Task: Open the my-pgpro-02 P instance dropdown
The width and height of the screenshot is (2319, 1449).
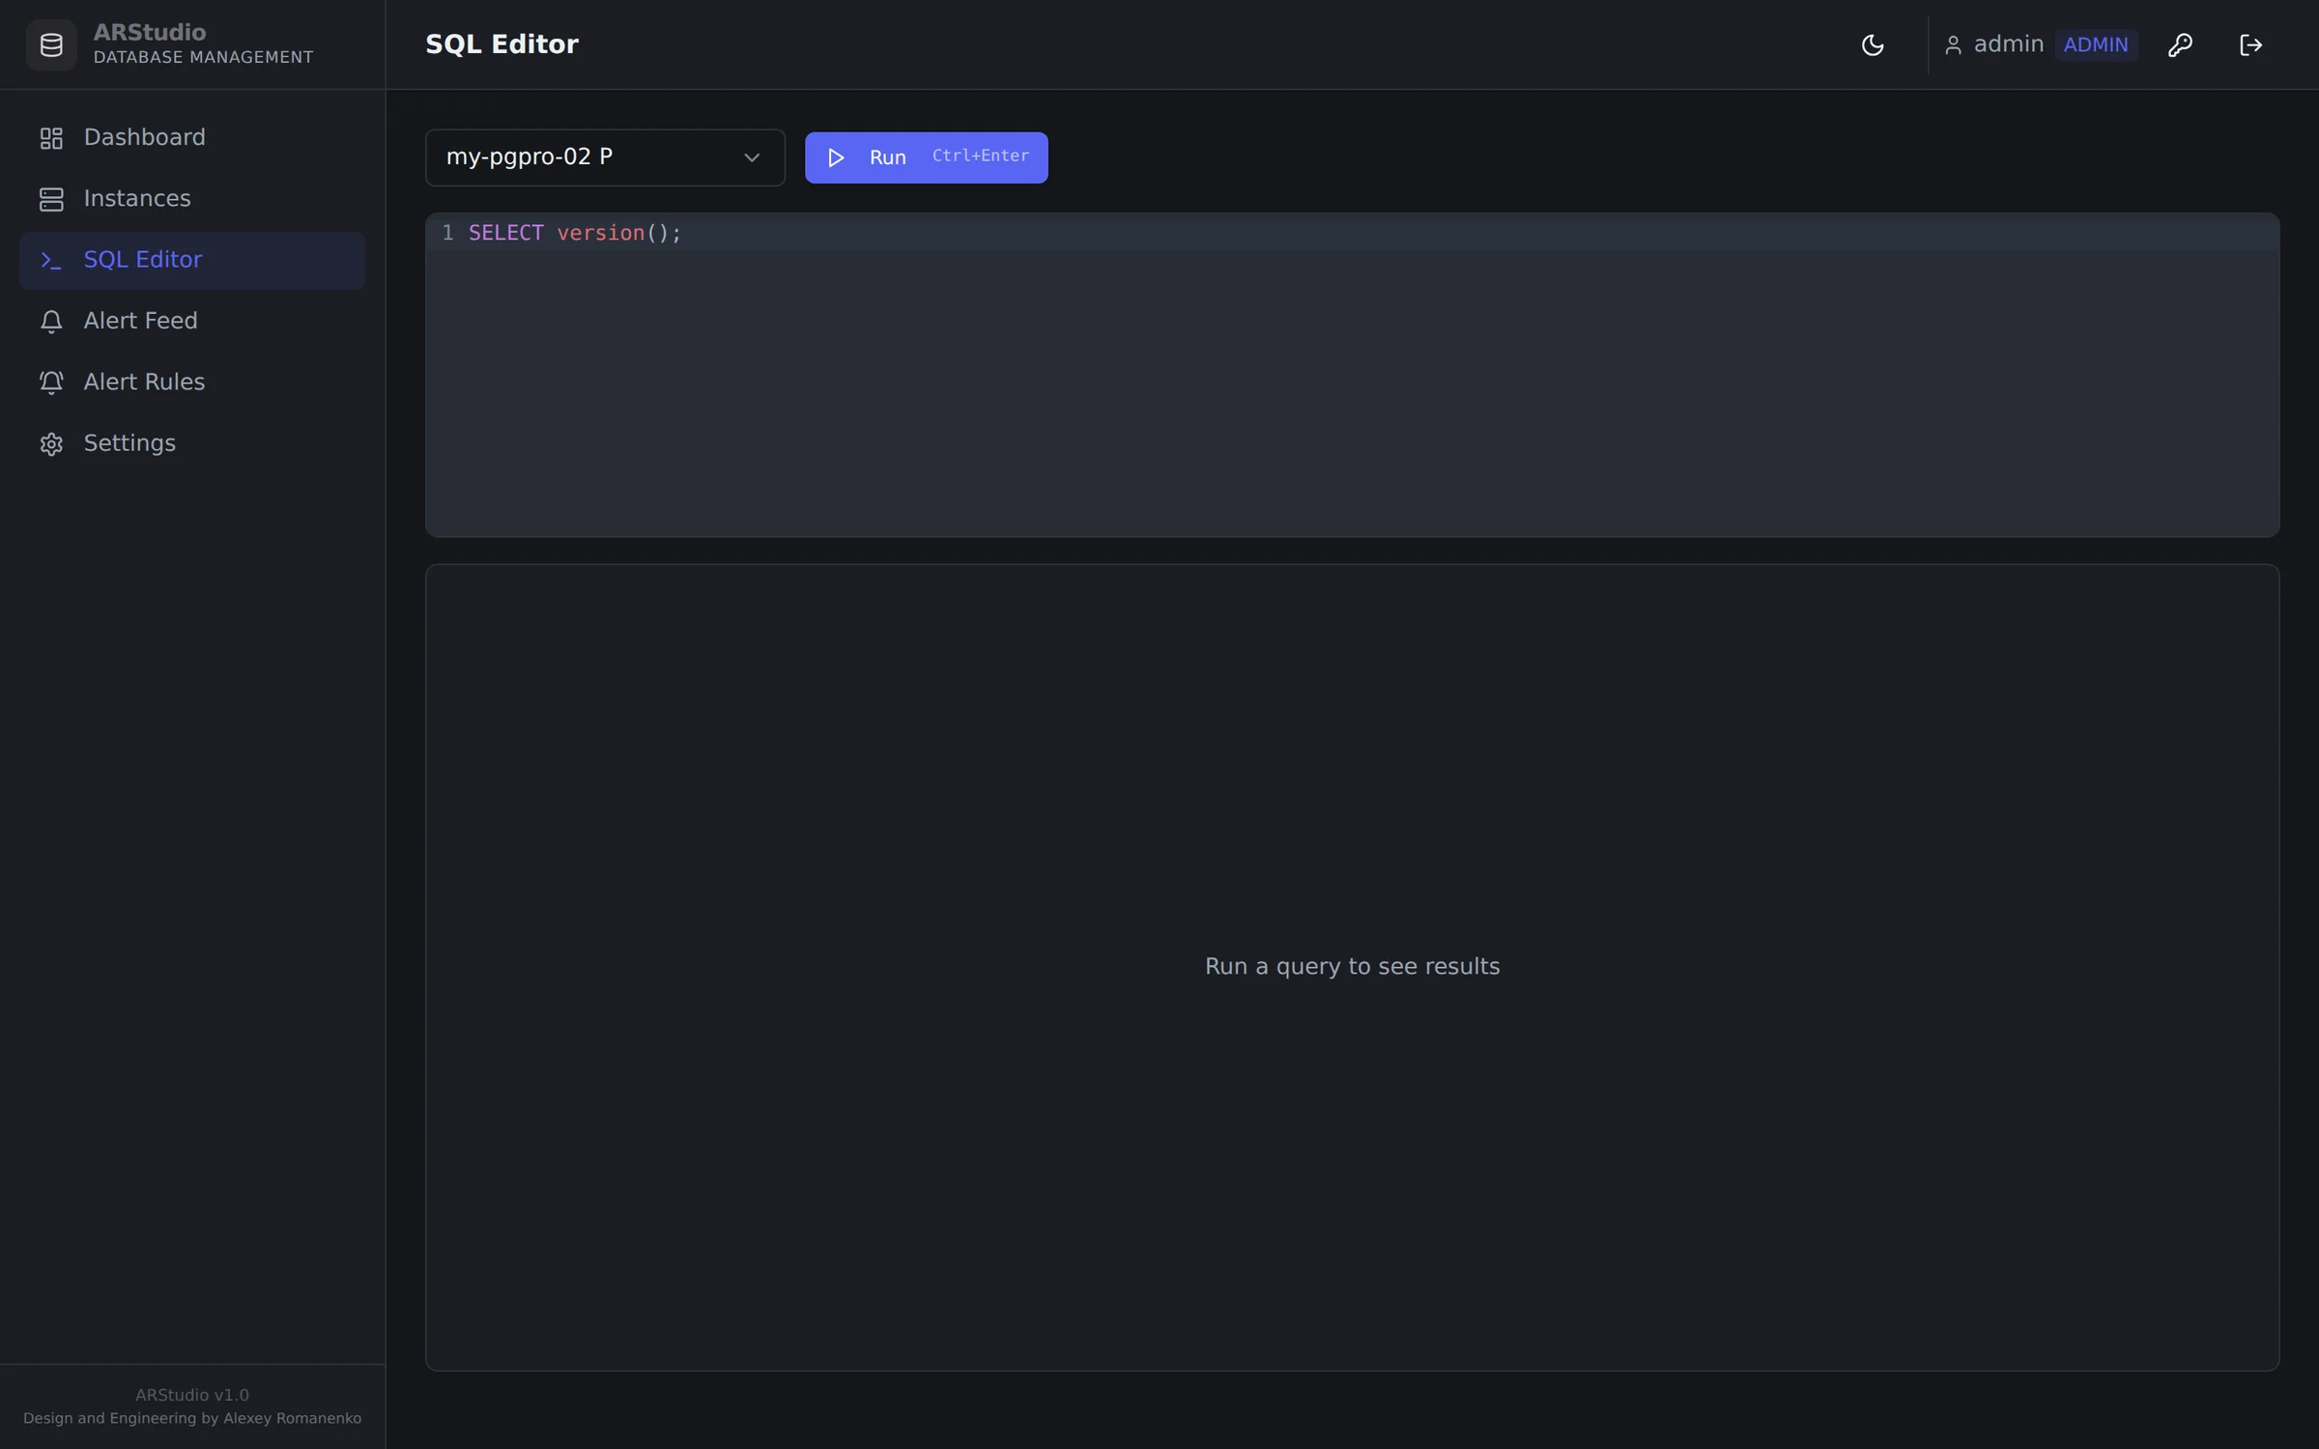Action: coord(605,157)
